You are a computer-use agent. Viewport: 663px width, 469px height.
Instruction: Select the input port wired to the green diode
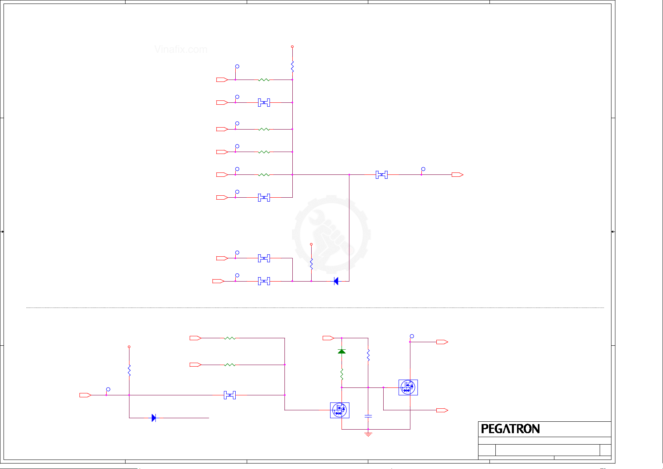point(329,338)
